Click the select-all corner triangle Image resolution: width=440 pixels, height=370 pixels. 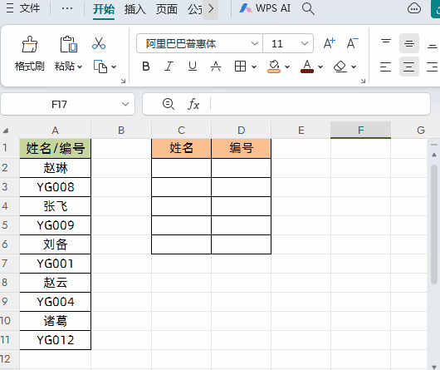(6, 131)
